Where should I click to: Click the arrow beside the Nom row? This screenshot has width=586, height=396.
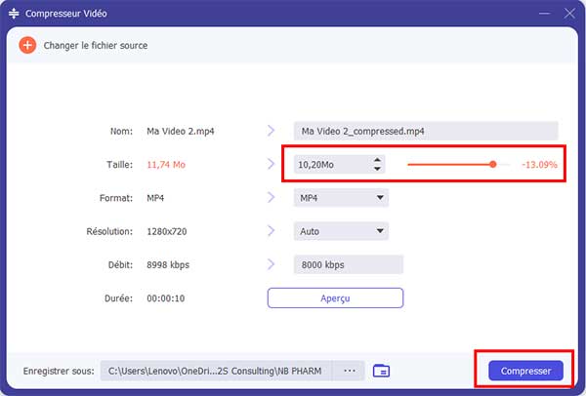pos(271,131)
